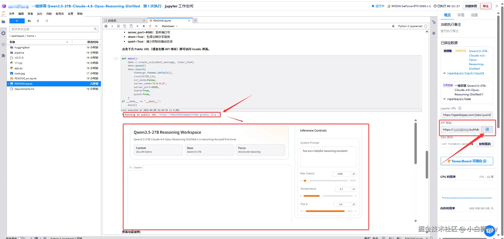Adjust the Top-p slider
The image size is (504, 239).
329,211
